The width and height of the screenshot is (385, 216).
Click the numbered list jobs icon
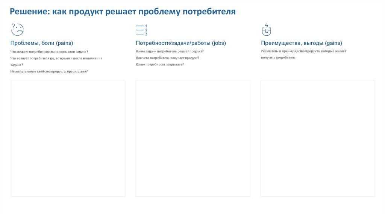tap(142, 30)
